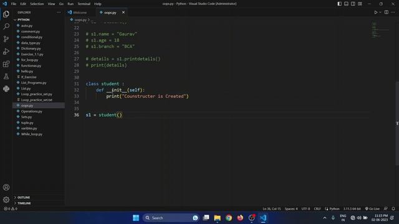Change indentation via Spaces: 4
Screen dimensions: 399x224
point(291,209)
